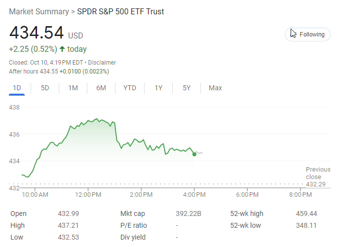
Task: Click the SPDR S&P 500 ETF Trust title
Action: pyautogui.click(x=121, y=11)
